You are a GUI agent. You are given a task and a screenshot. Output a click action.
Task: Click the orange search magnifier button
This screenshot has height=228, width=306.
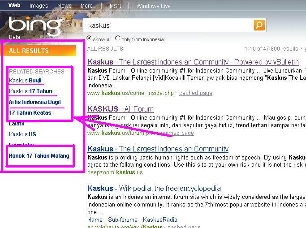(259, 25)
